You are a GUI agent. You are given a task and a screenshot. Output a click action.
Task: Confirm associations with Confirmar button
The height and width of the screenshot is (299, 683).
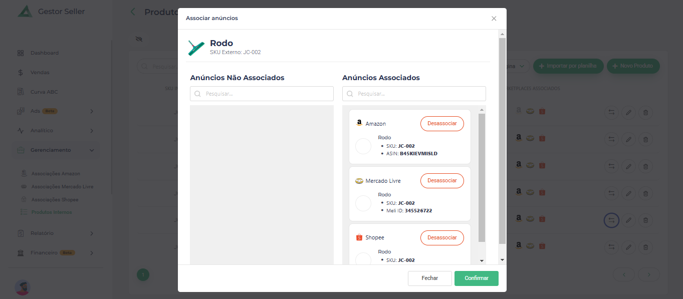click(476, 278)
